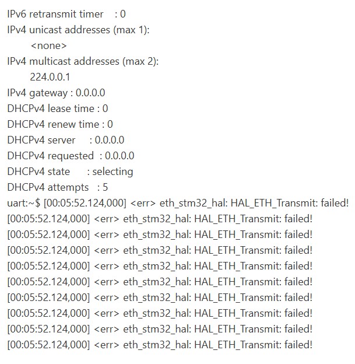
Task: Click the '<none>' unicast address entry
Action: pos(49,45)
